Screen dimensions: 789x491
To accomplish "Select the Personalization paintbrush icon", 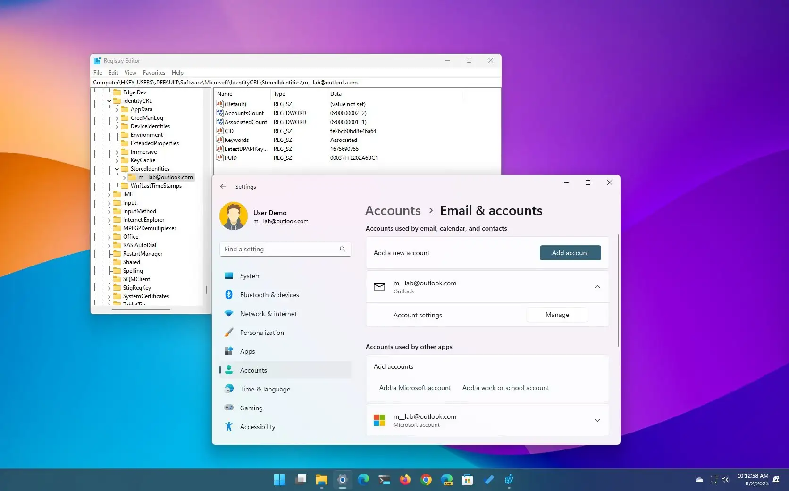I will tap(229, 332).
